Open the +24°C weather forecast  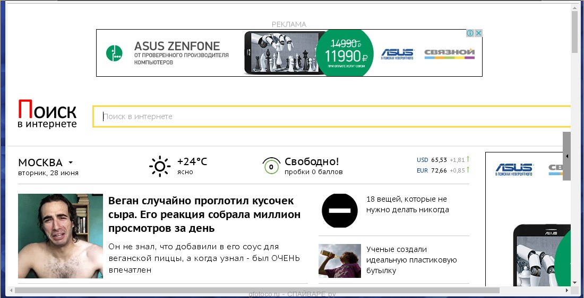[192, 162]
